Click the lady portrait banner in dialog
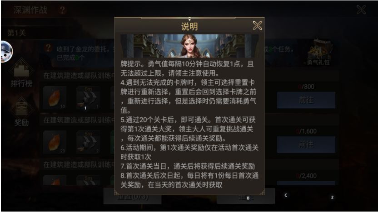The width and height of the screenshot is (378, 212). [189, 46]
